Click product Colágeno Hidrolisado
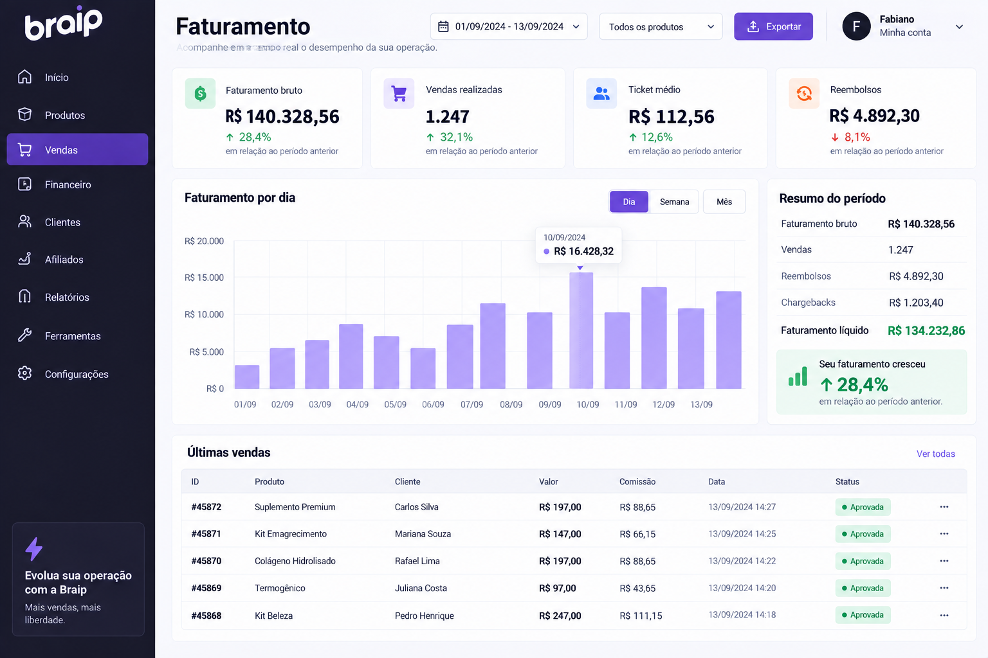The image size is (988, 658). [x=295, y=561]
